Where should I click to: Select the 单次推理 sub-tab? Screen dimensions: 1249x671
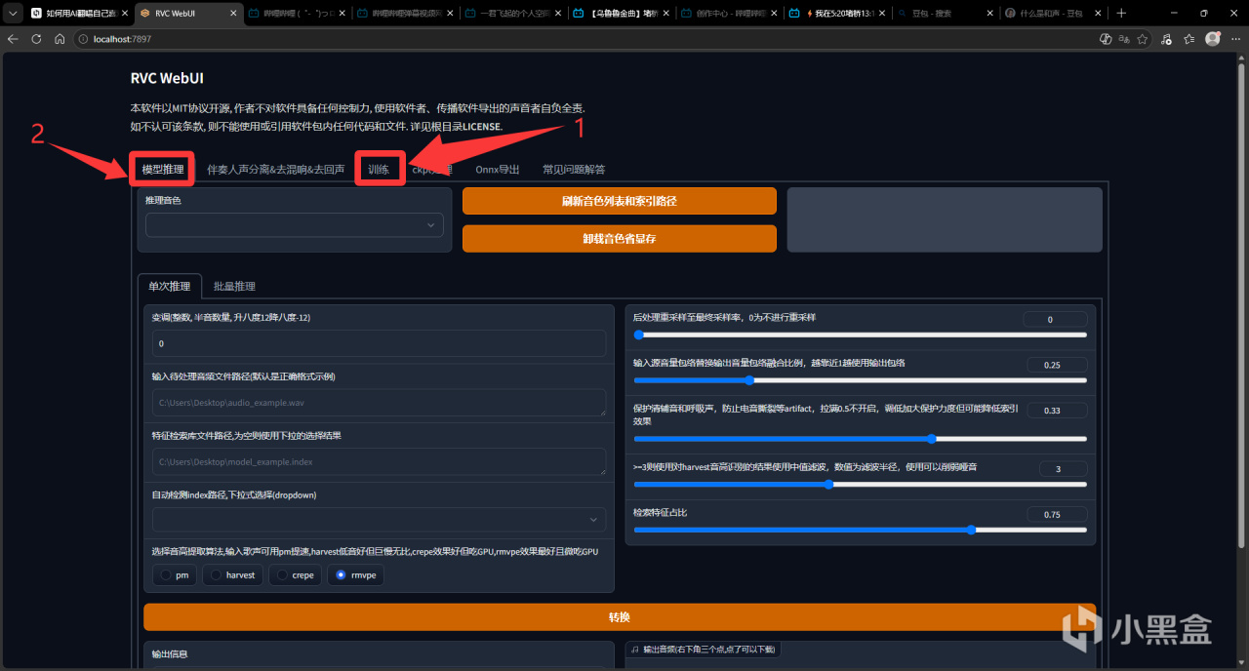(170, 286)
